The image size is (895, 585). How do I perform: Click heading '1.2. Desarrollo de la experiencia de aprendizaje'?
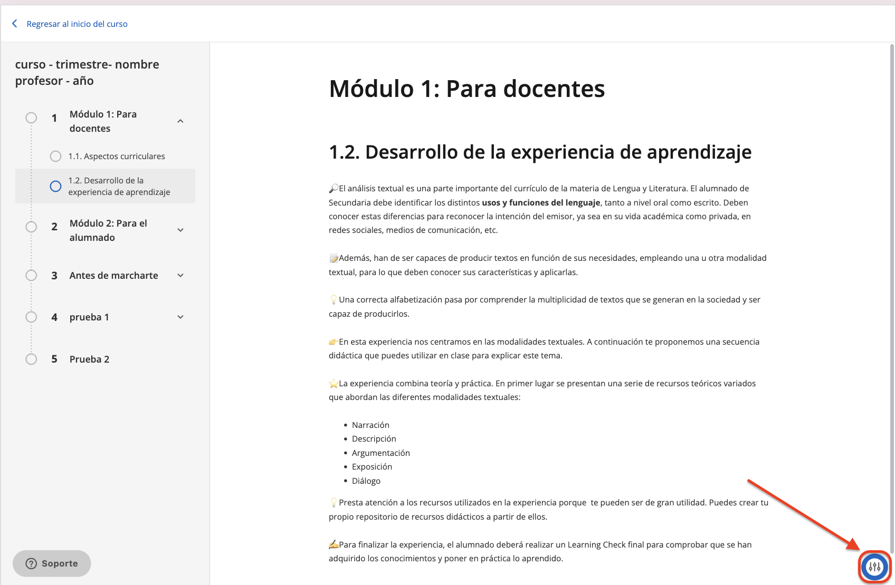pyautogui.click(x=540, y=152)
